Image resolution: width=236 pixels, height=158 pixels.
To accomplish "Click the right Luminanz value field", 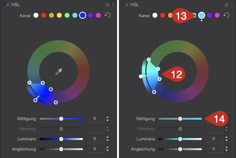I will tap(214, 139).
